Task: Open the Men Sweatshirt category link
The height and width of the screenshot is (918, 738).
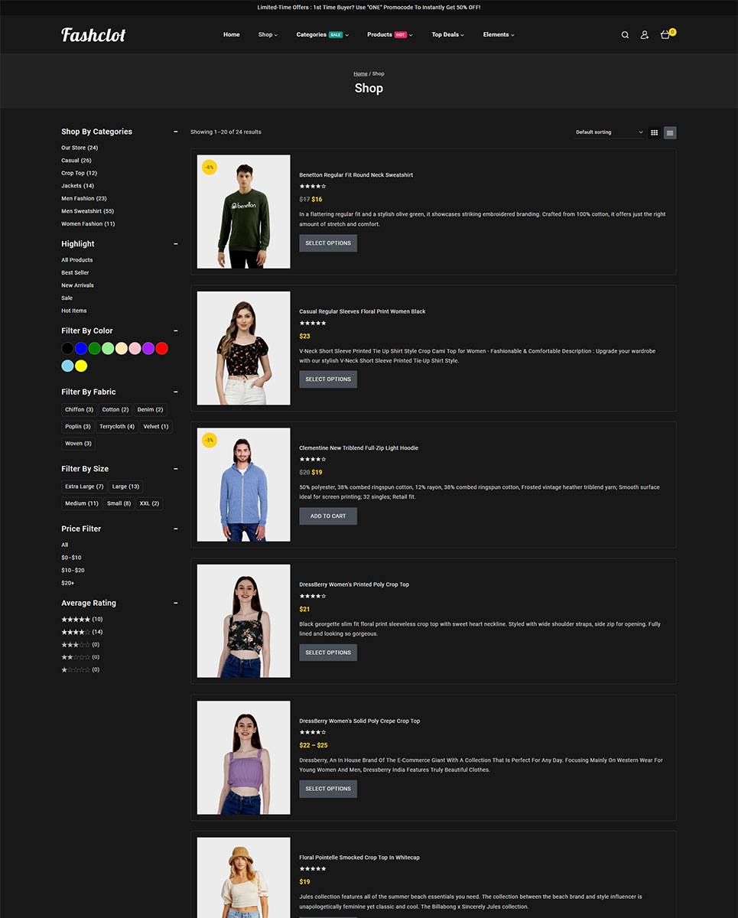Action: click(81, 211)
